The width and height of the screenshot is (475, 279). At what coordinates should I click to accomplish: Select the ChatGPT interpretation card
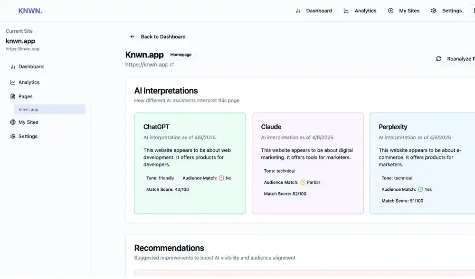(x=190, y=163)
